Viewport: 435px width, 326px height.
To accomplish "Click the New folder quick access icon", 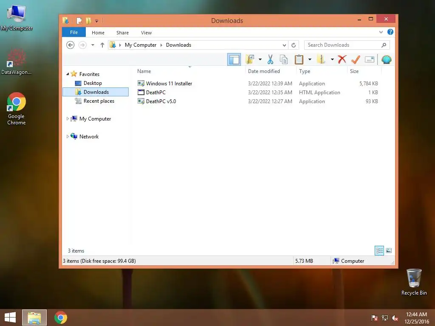I will pos(88,20).
